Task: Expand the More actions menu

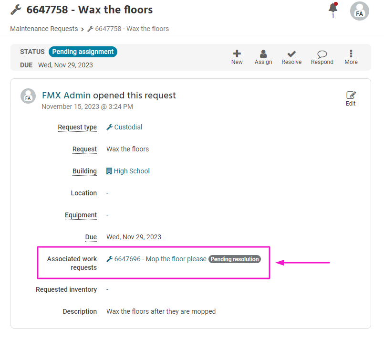Action: point(351,57)
